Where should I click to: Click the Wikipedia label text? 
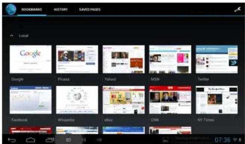coord(66,120)
